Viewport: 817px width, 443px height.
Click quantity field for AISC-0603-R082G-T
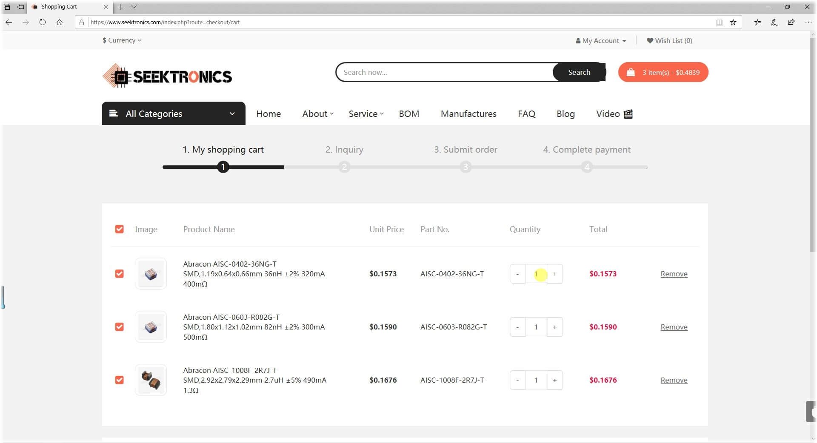(536, 327)
